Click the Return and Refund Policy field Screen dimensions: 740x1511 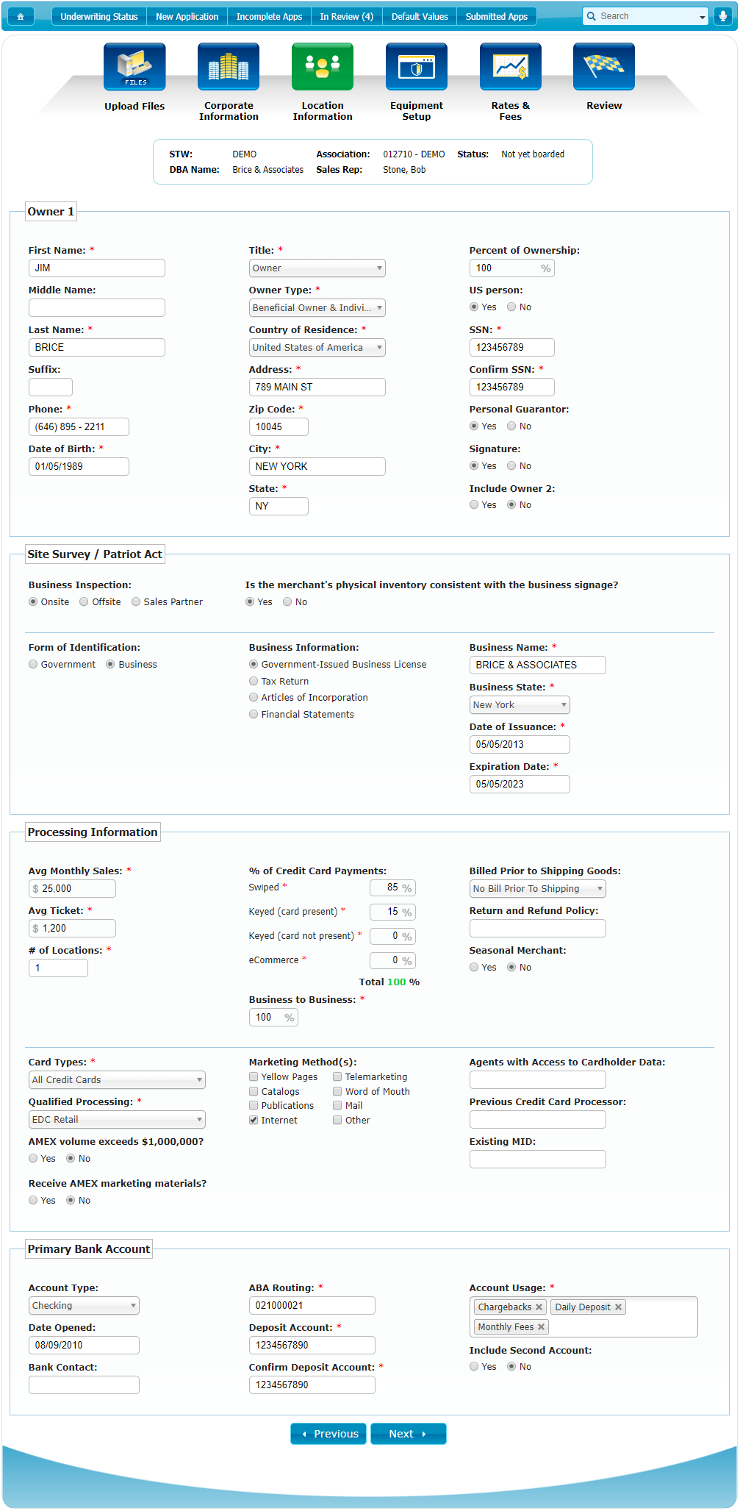[537, 929]
